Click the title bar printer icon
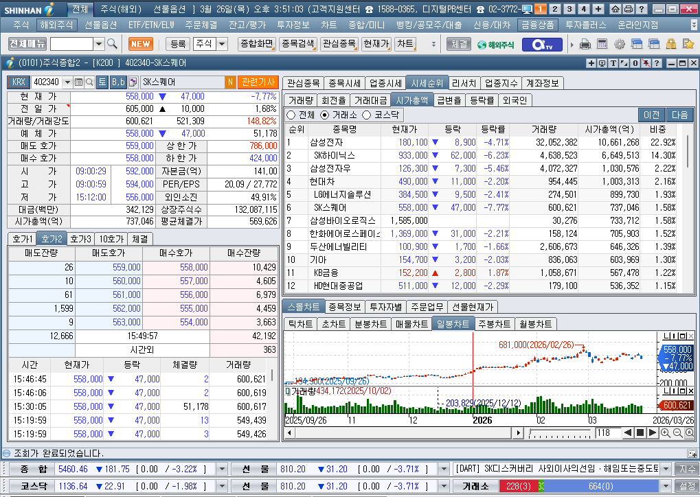The image size is (700, 497). 628,9
